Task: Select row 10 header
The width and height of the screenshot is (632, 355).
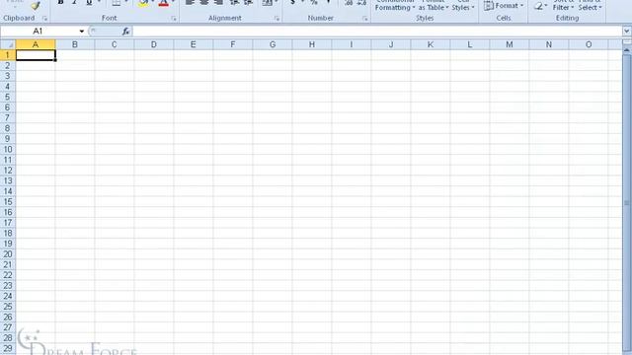Action: (x=8, y=149)
